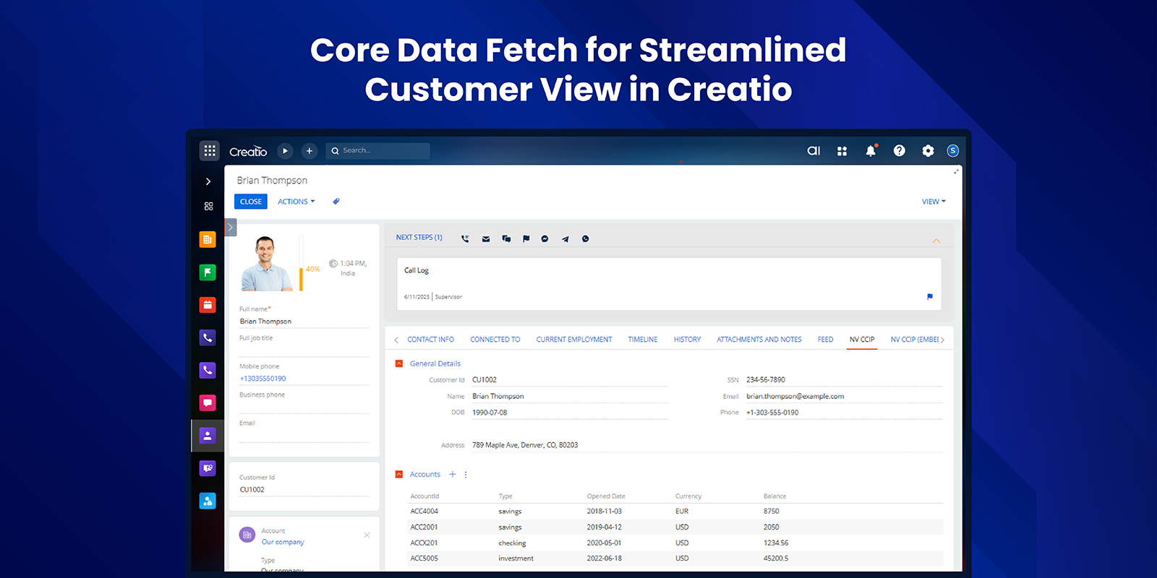Click the Creatio logo
The image size is (1157, 578).
point(248,152)
